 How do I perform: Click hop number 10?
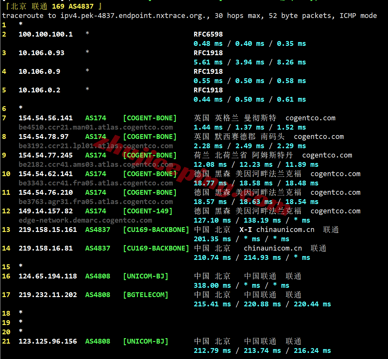click(x=6, y=174)
